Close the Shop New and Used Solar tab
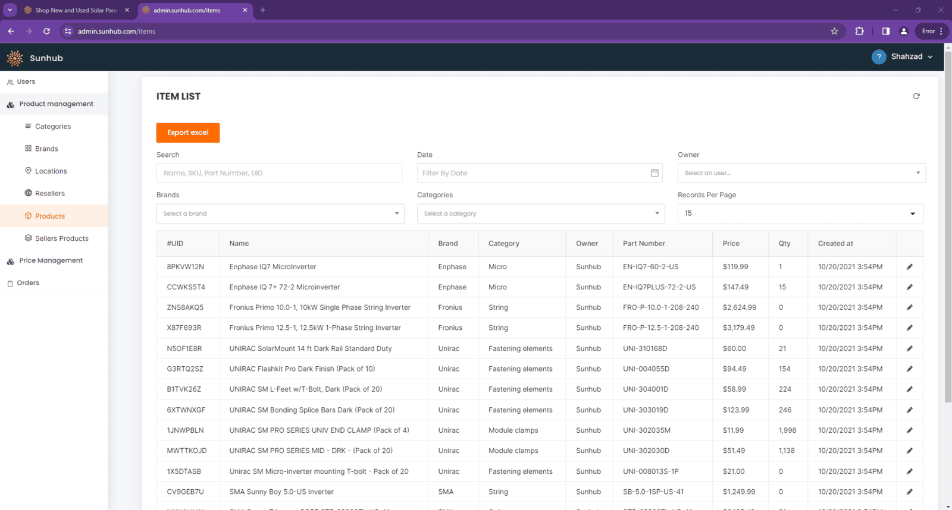 (127, 10)
